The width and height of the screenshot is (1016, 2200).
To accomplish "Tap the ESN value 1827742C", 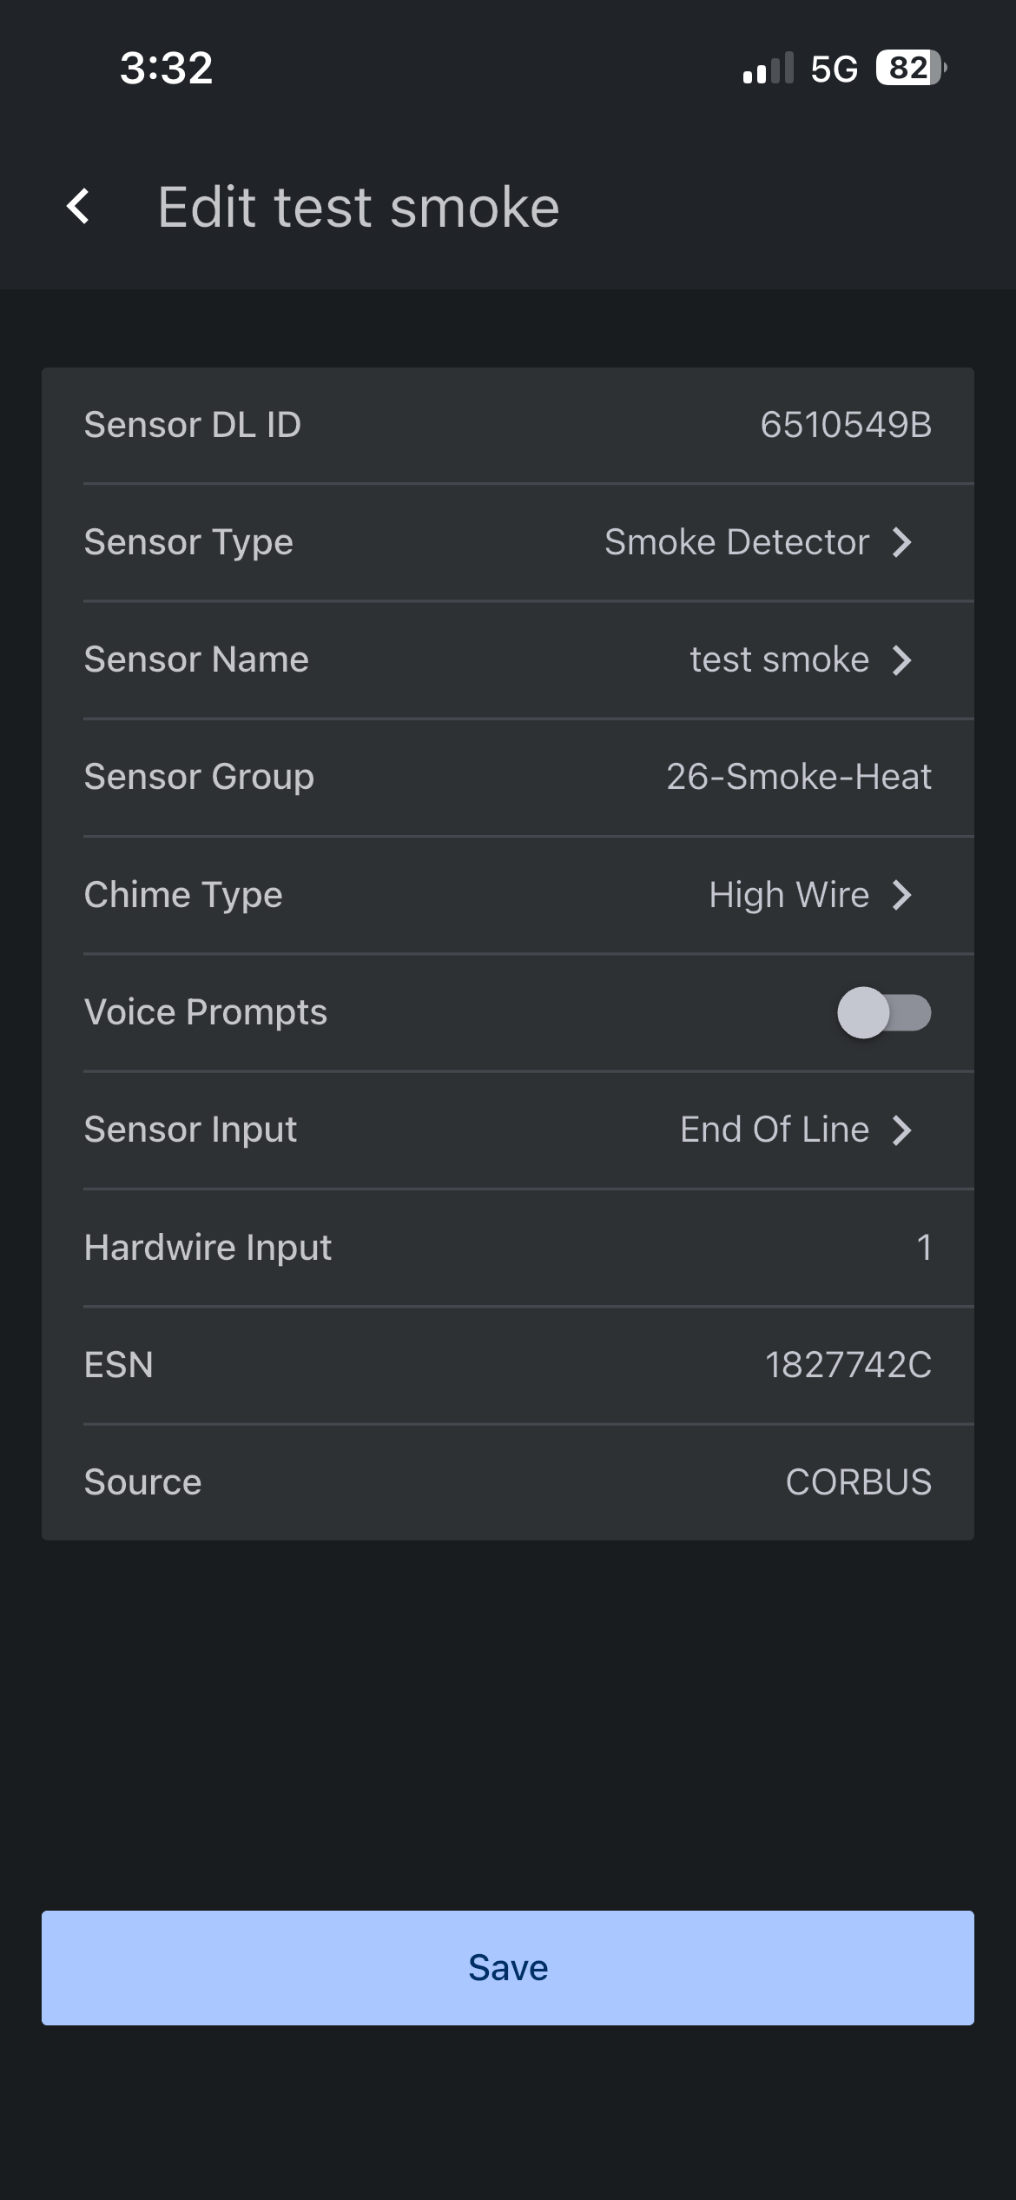I will pyautogui.click(x=848, y=1365).
